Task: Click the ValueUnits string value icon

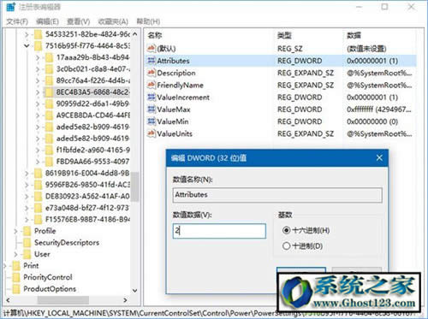Action: [152, 133]
